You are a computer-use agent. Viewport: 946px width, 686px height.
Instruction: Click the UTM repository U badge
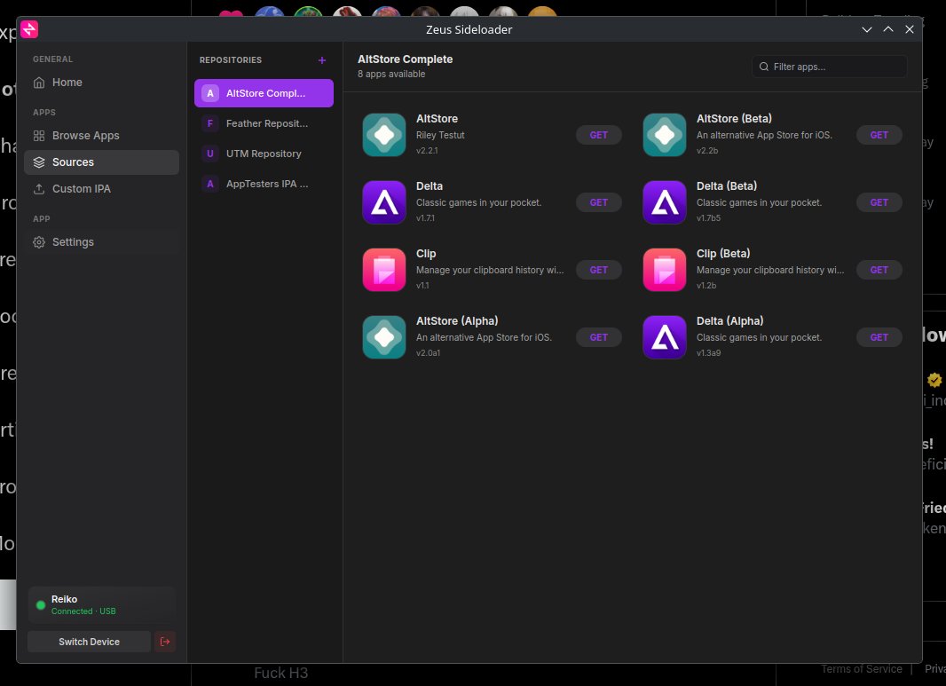210,154
